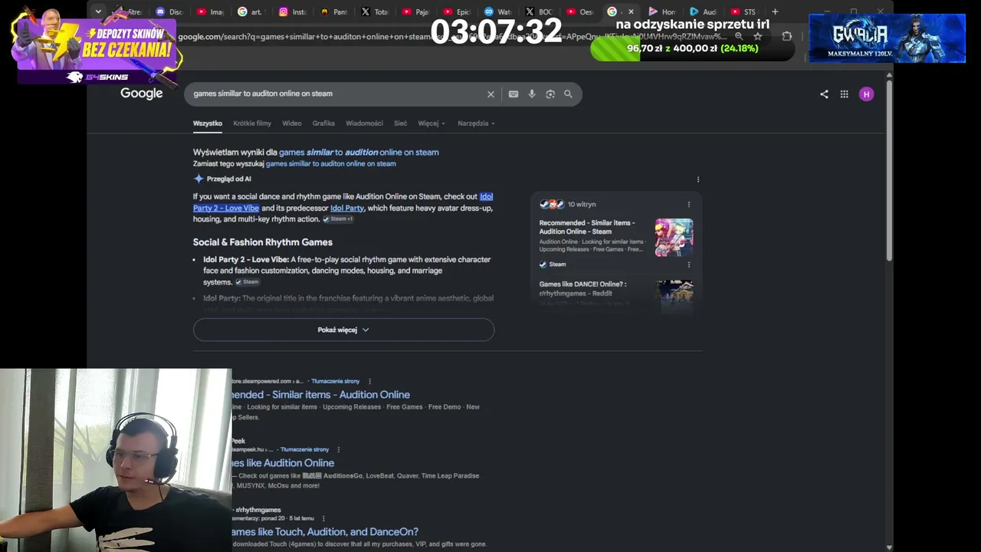Open 'Recommended - Similar items - Audition Online' result
The width and height of the screenshot is (981, 552).
coord(320,395)
